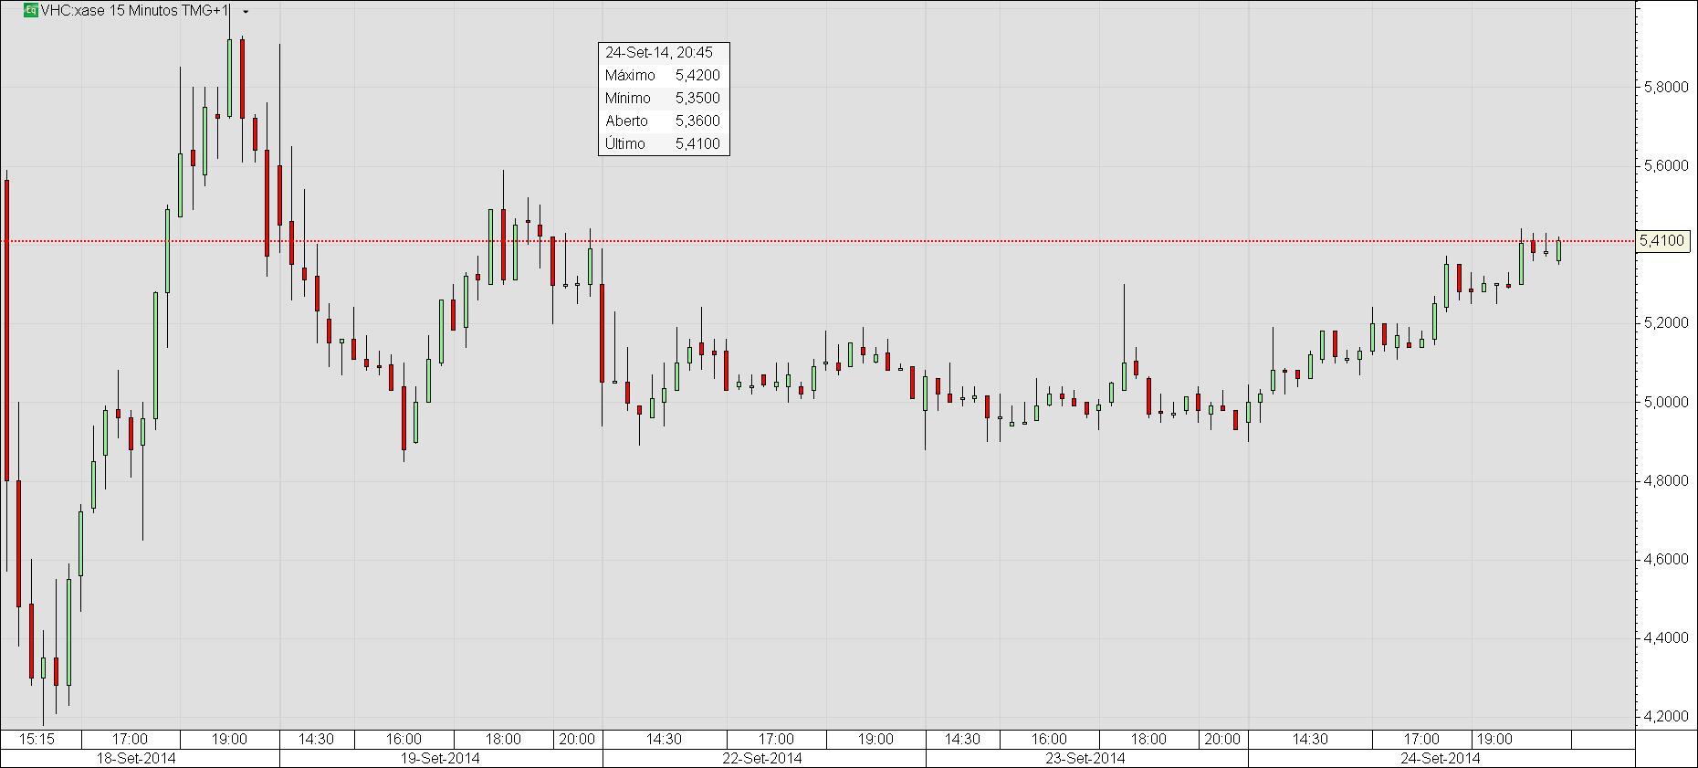
Task: Click the 14:30 time label above 19-Set-2014
Action: pyautogui.click(x=316, y=739)
